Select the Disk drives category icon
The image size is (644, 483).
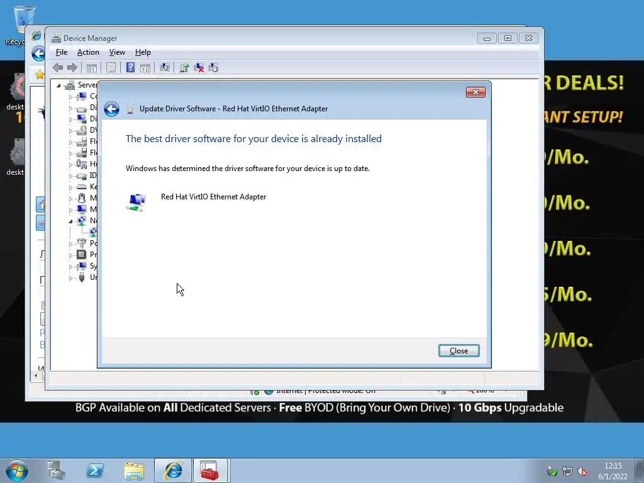coord(82,108)
